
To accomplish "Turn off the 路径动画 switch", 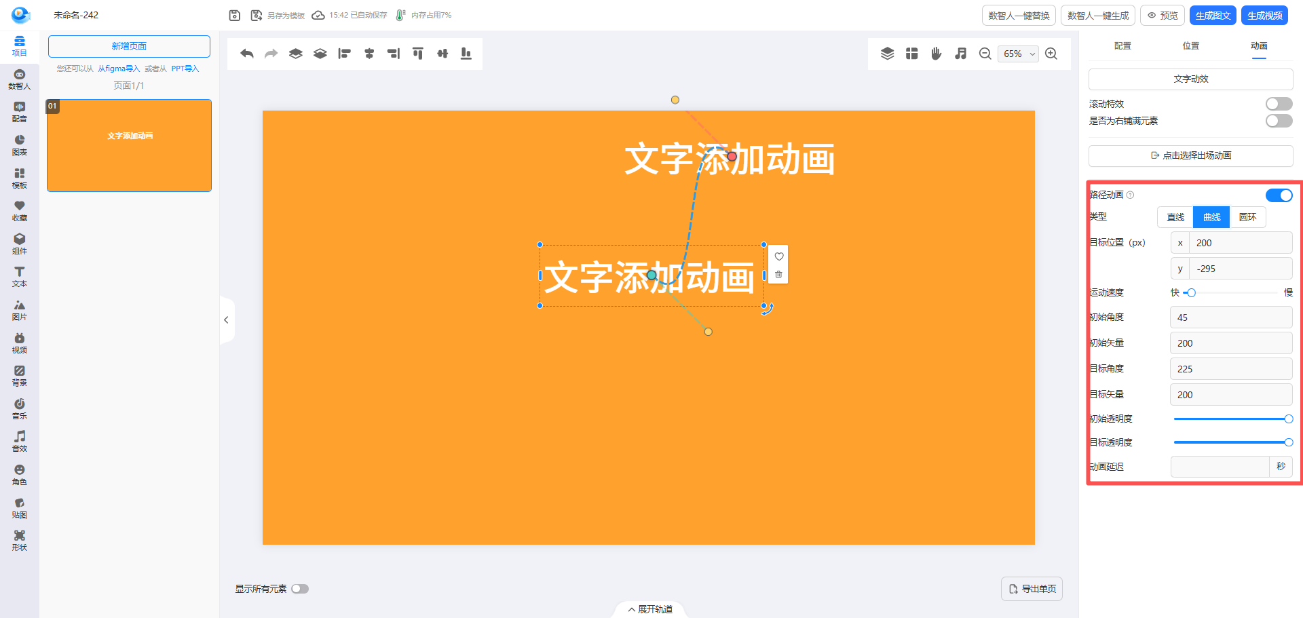I will click(1279, 195).
